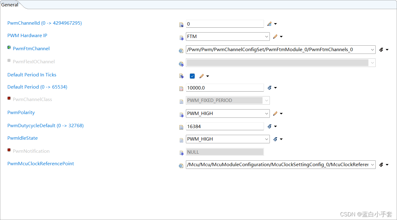
Task: Click the icon left of Default Period In Ticks checkbox
Action: [x=181, y=76]
